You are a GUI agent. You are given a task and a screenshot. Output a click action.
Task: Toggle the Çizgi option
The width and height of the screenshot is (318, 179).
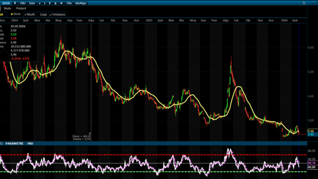point(42,14)
